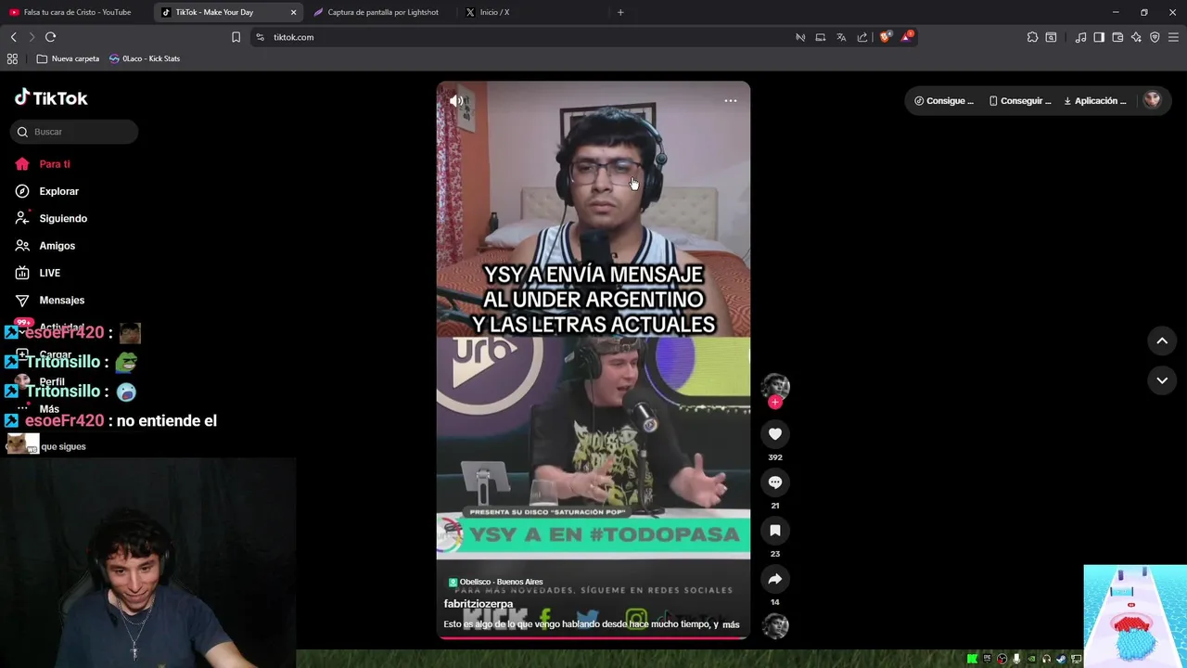Screen dimensions: 1187x668
Task: Go to previous video with up chevron
Action: coord(1162,340)
